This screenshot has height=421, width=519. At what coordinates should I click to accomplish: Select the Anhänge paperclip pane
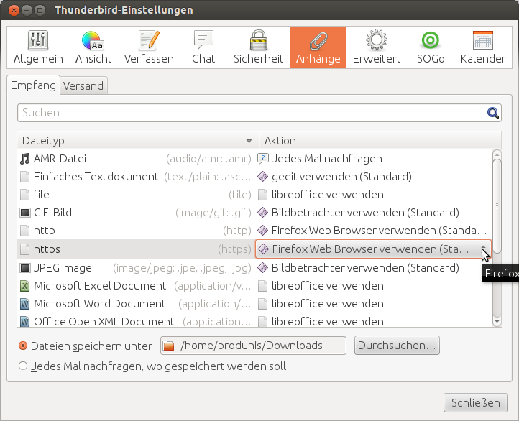[318, 47]
